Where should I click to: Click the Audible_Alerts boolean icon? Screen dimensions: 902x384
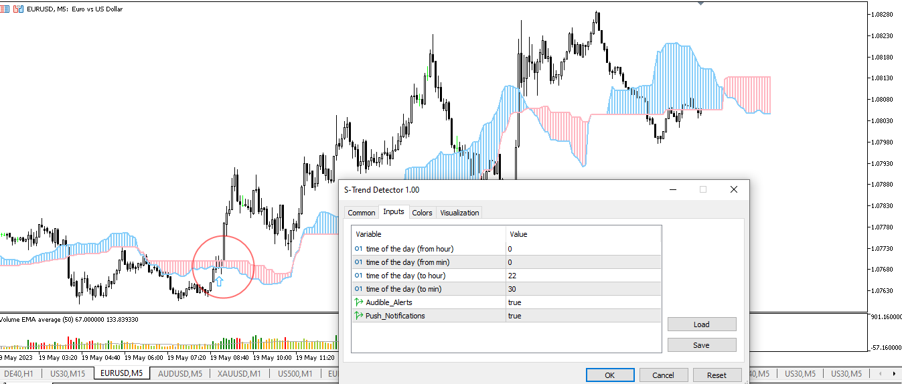(359, 302)
